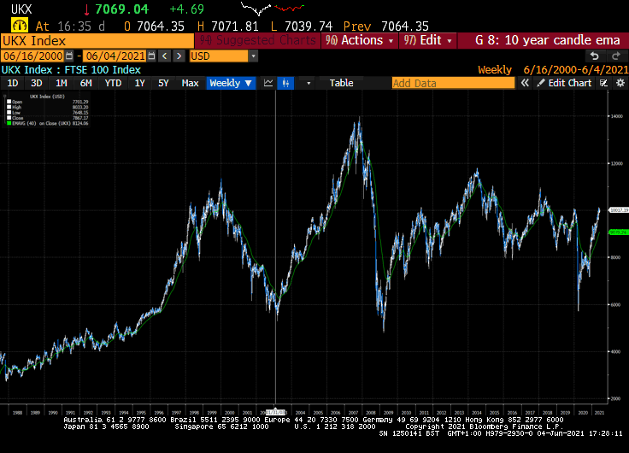Toggle the High series legend box
Image resolution: width=629 pixels, height=453 pixels.
9,107
